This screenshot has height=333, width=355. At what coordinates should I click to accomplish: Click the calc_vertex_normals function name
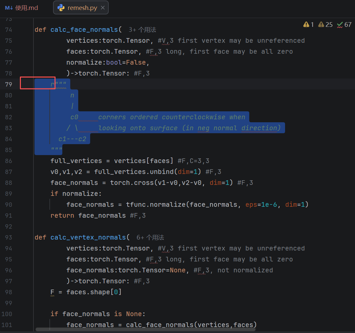[88, 238]
